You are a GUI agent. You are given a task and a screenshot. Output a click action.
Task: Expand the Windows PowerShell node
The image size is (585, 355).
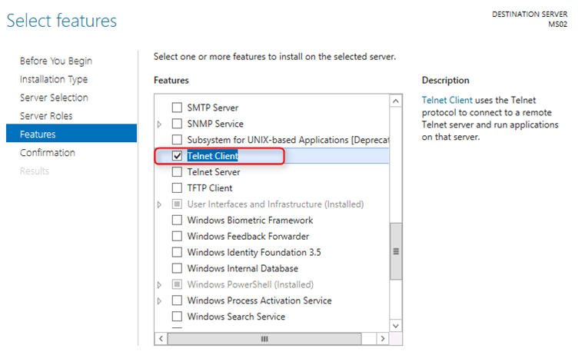pyautogui.click(x=160, y=284)
